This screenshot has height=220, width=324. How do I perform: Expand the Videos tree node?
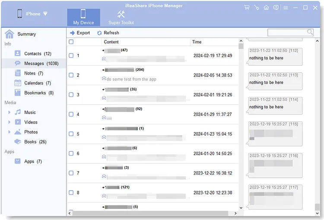(10, 122)
